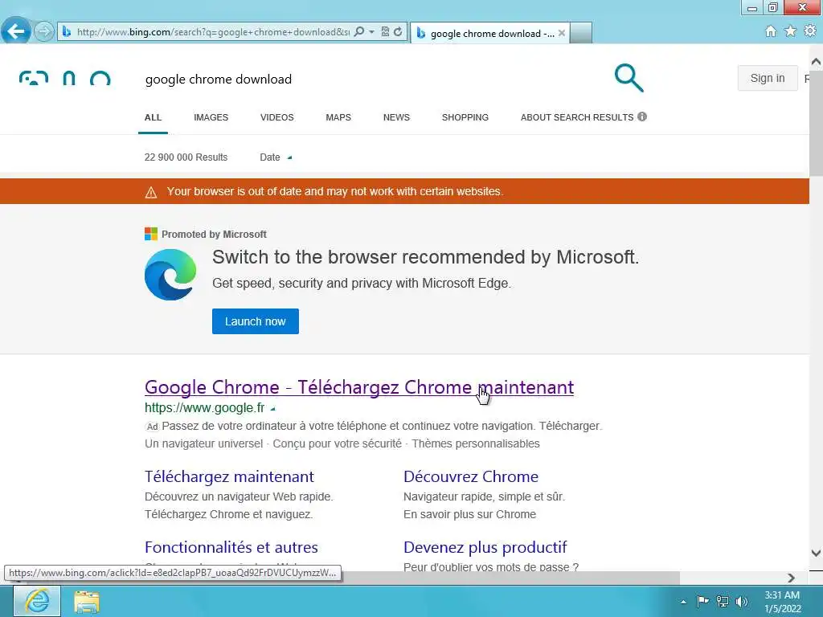The image size is (823, 617).
Task: Select the 'google chrome download' browser tab
Action: click(489, 33)
